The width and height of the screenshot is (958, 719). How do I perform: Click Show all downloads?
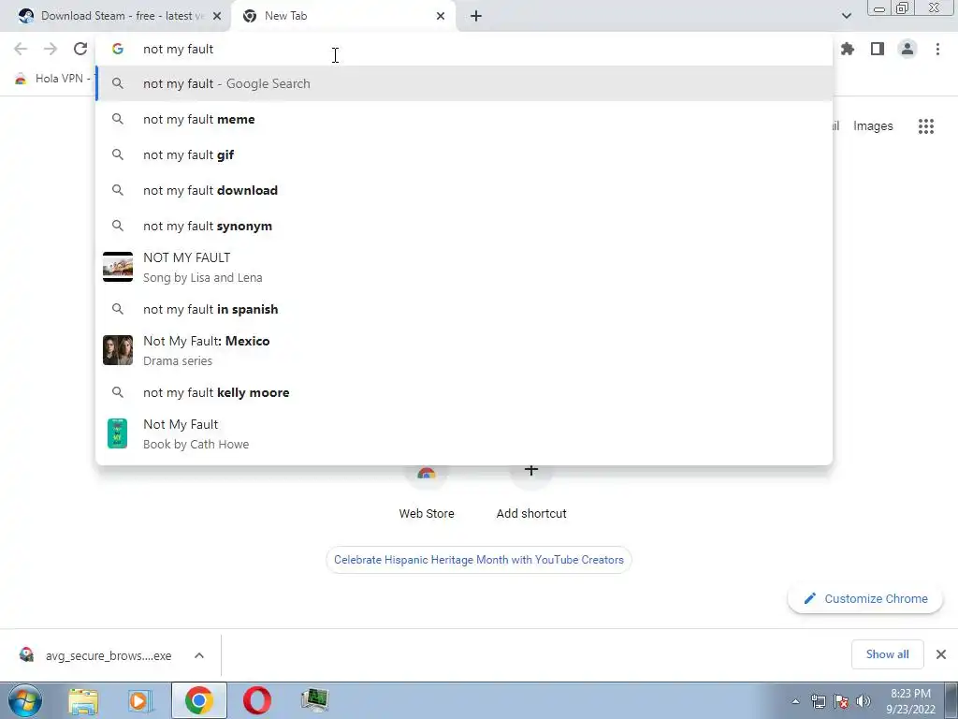pyautogui.click(x=887, y=654)
